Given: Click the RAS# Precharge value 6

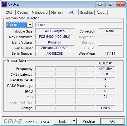Looking at the screenshot, I should [x=105, y=86].
